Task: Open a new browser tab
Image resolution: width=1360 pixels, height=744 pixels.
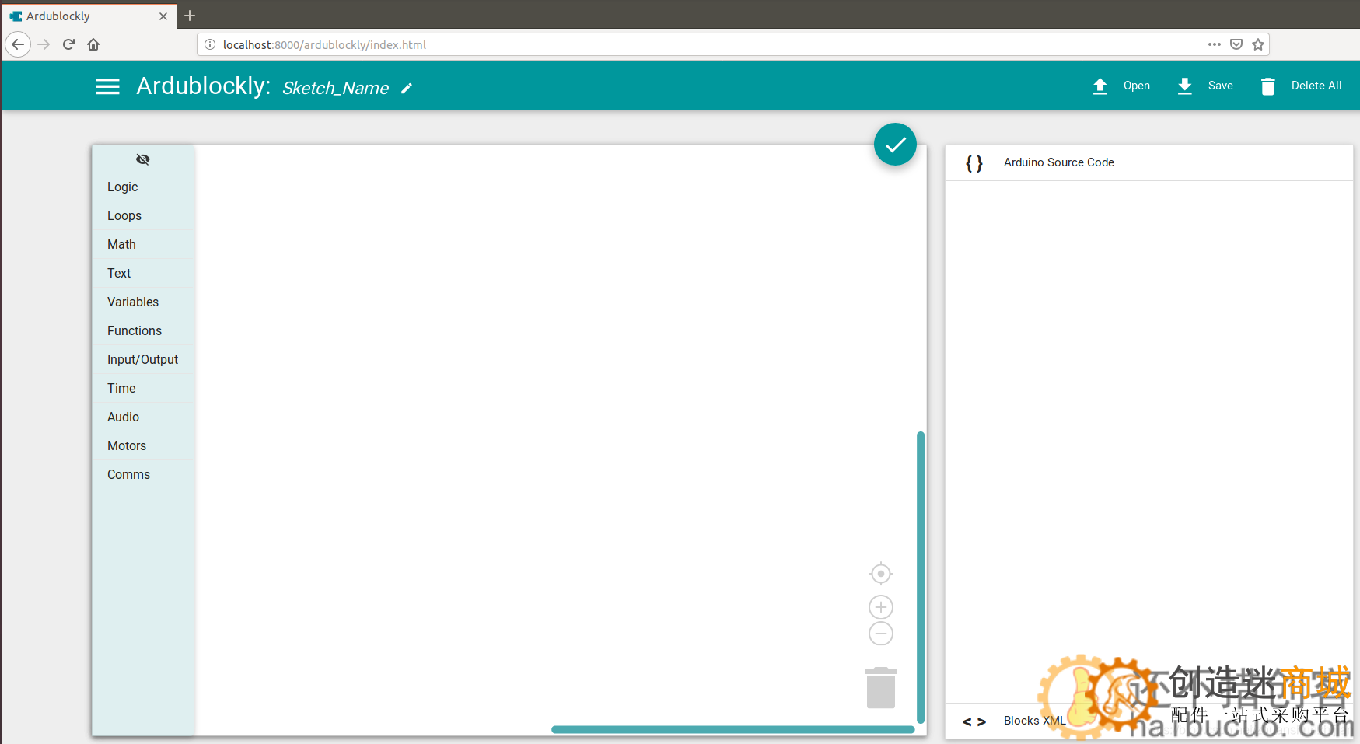Action: (190, 16)
